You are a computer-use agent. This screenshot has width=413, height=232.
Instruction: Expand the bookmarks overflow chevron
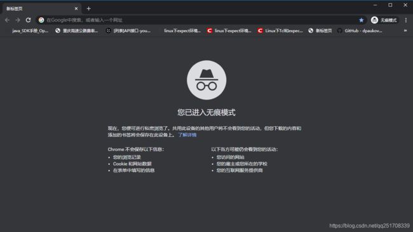[x=405, y=30]
